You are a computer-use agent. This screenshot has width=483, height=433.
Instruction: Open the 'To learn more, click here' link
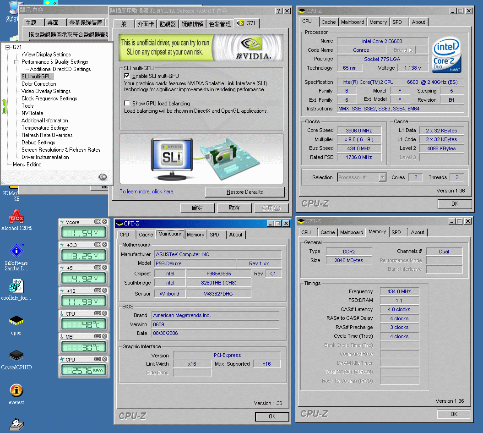point(147,192)
